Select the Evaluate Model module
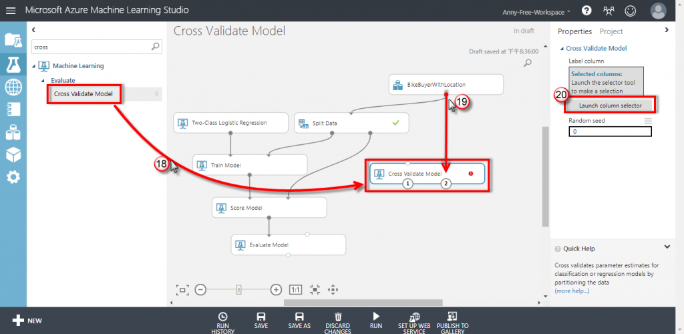The height and width of the screenshot is (334, 684). (289, 244)
